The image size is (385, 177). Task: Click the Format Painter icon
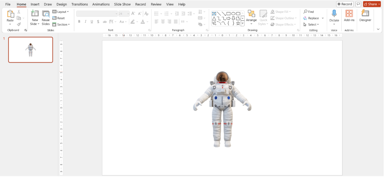coord(19,24)
